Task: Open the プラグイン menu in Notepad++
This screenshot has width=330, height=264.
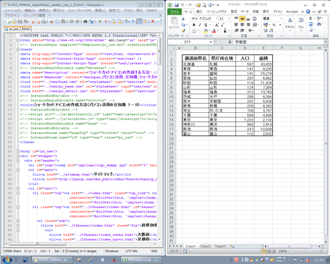Action: (x=12, y=16)
